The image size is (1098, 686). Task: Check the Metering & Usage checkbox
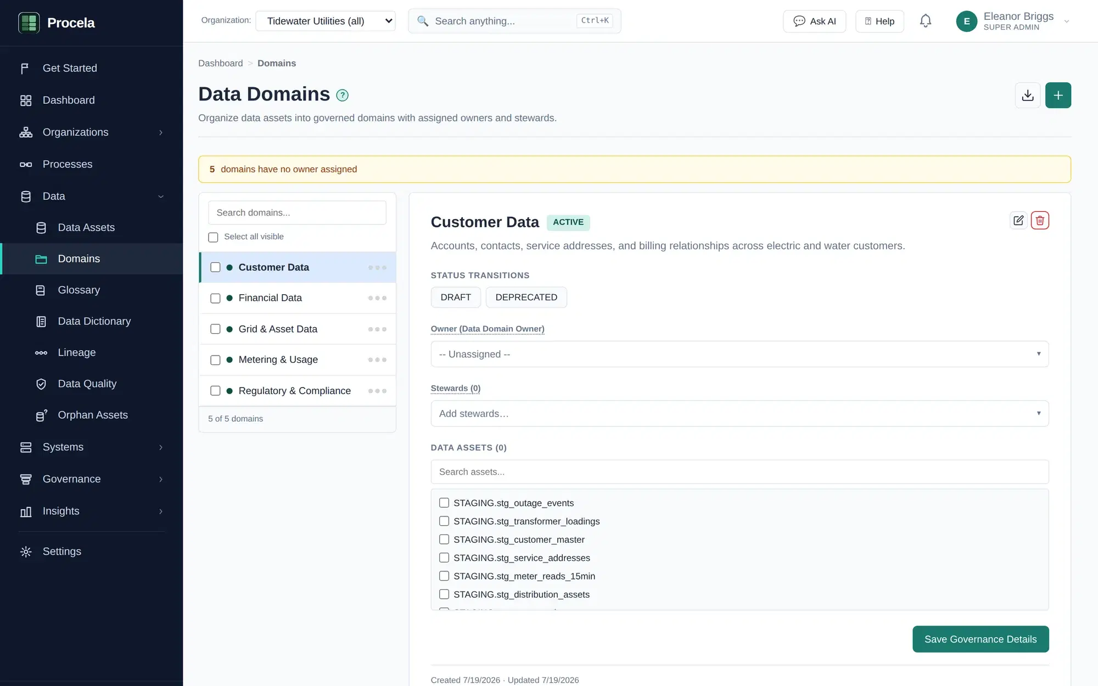[215, 360]
